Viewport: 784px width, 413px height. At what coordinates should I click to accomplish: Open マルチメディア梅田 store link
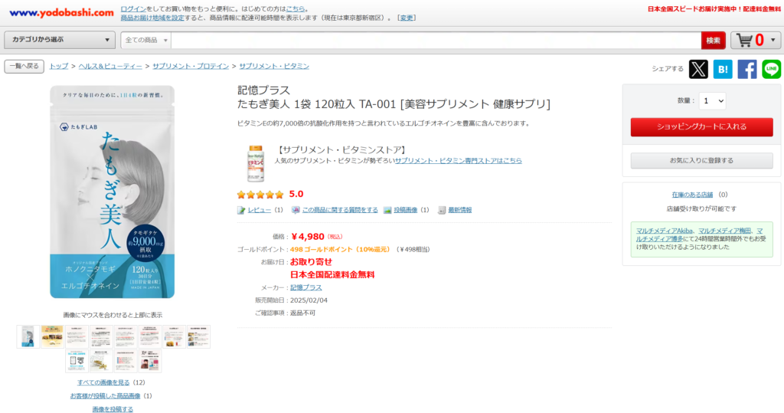(x=724, y=231)
